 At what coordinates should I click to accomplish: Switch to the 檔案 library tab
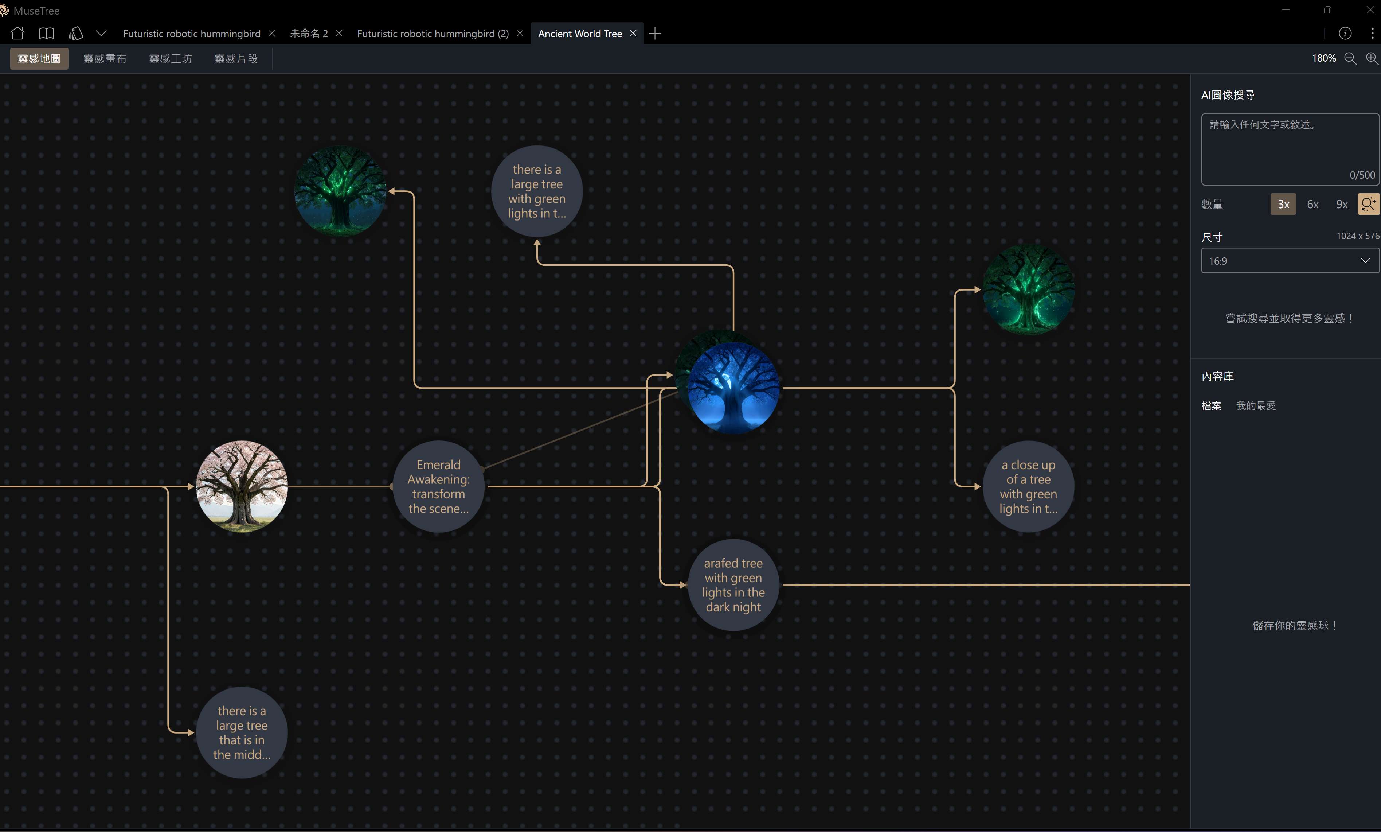coord(1211,406)
